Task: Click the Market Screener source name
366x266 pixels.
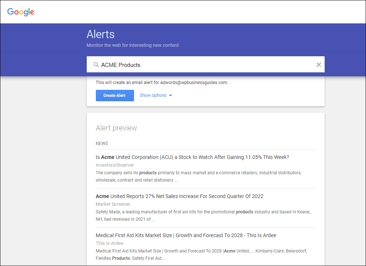Action: (113, 204)
